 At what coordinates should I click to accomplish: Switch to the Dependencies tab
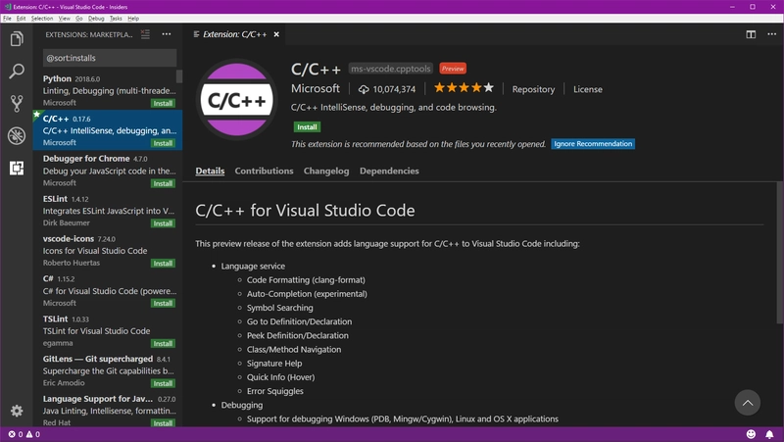coord(389,171)
